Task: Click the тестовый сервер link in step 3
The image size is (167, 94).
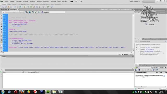Action: coord(149,51)
